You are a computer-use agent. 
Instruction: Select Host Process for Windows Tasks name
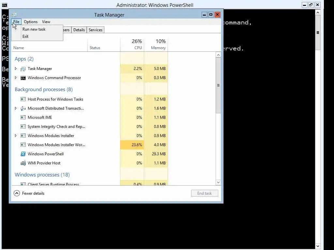click(x=55, y=99)
